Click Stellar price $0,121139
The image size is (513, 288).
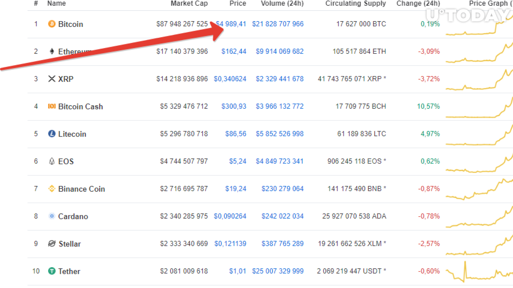coord(230,244)
